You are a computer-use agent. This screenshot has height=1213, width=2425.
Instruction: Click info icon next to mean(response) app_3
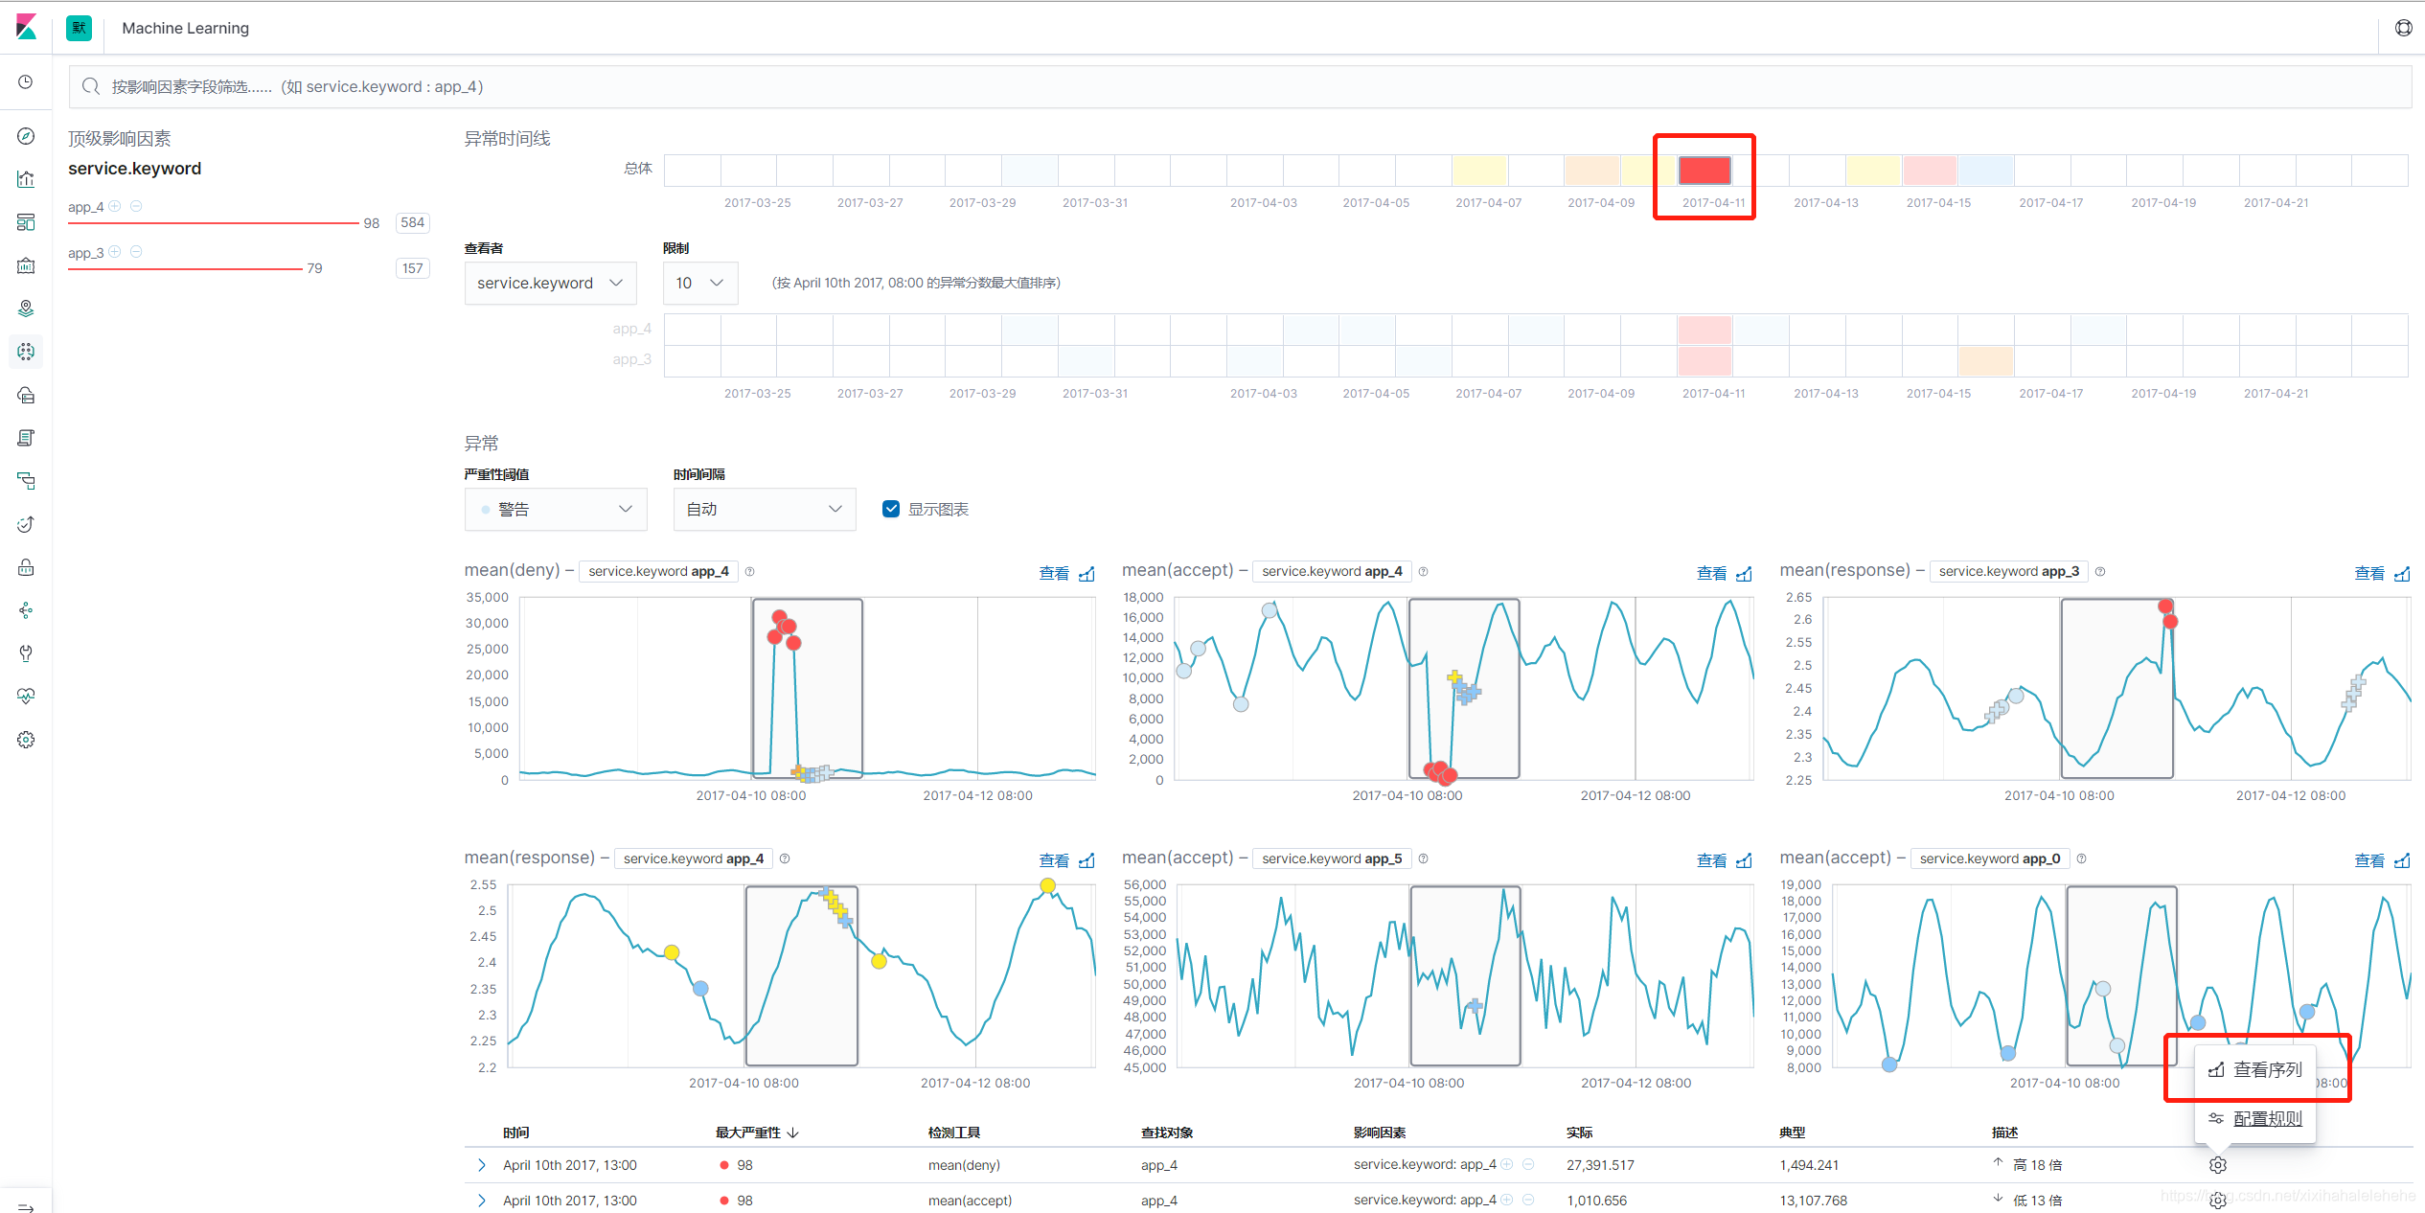click(2100, 571)
